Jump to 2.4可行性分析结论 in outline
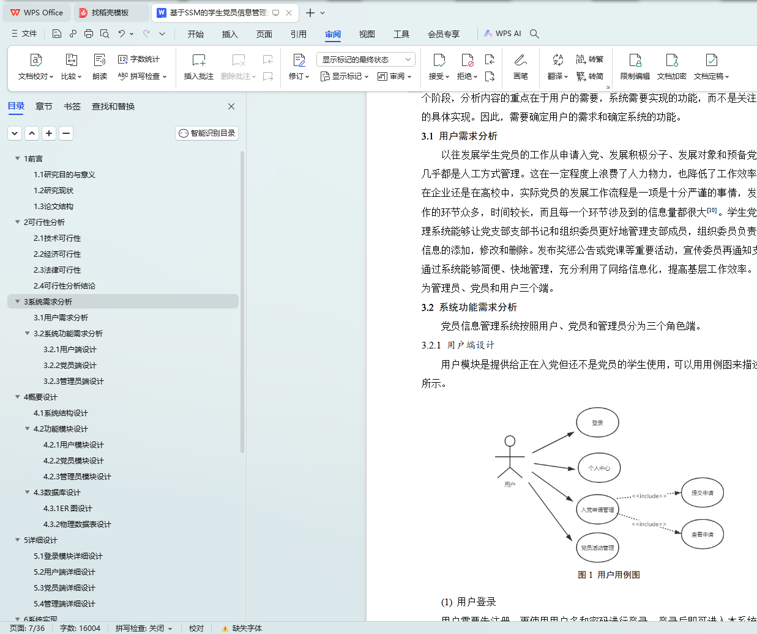The width and height of the screenshot is (757, 634). click(65, 286)
